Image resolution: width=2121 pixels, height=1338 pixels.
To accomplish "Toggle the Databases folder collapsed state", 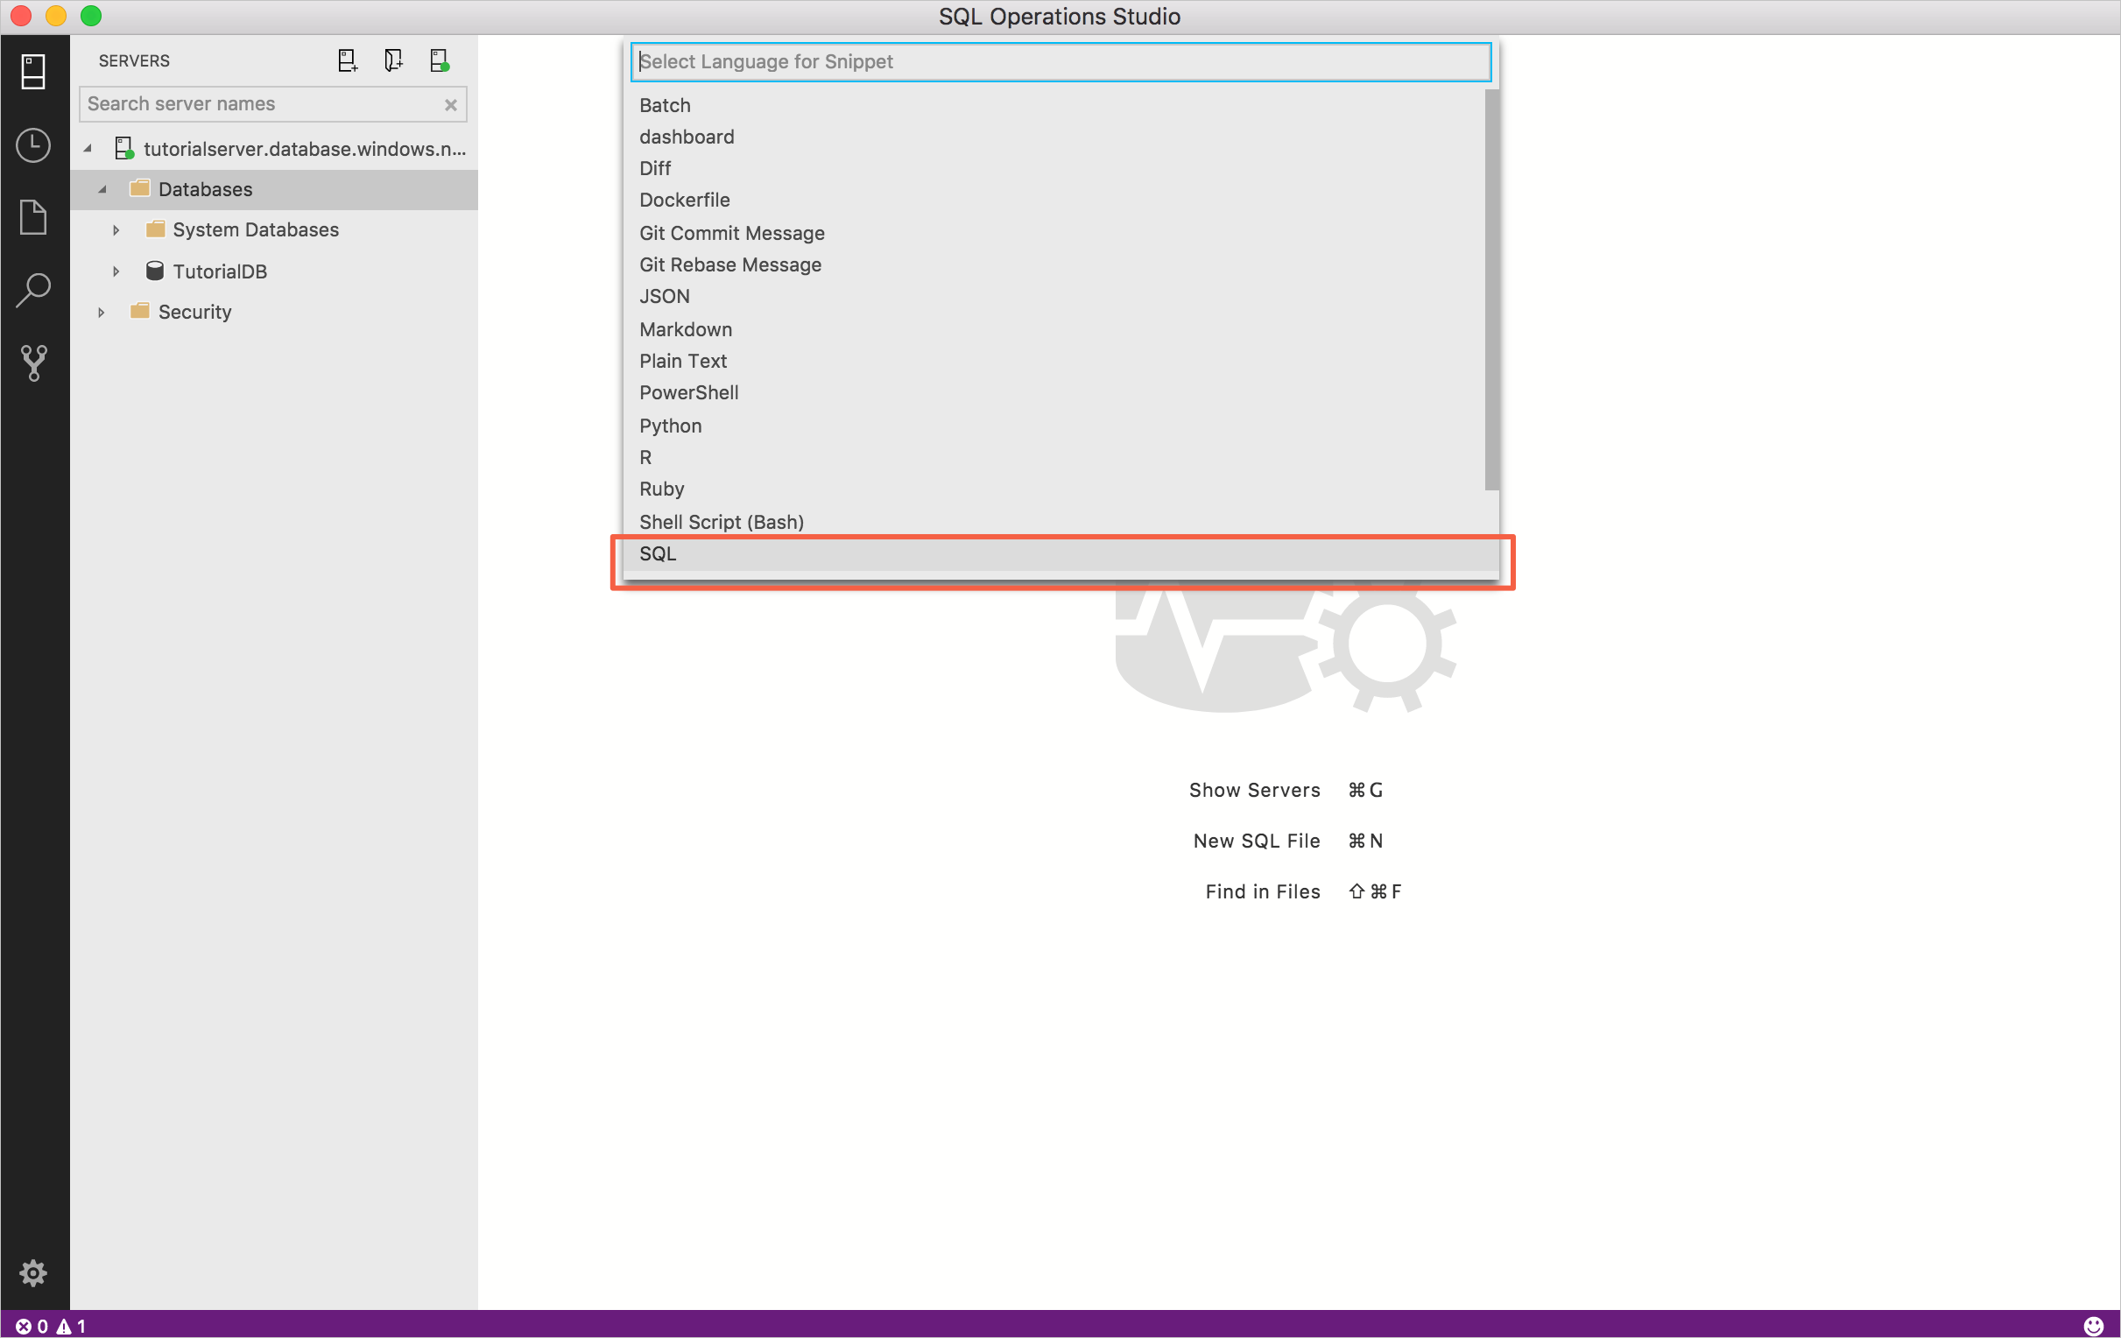I will coord(99,188).
